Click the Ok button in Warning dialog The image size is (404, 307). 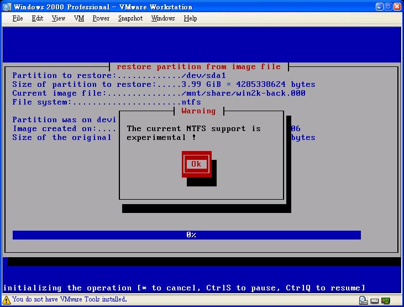coord(197,164)
